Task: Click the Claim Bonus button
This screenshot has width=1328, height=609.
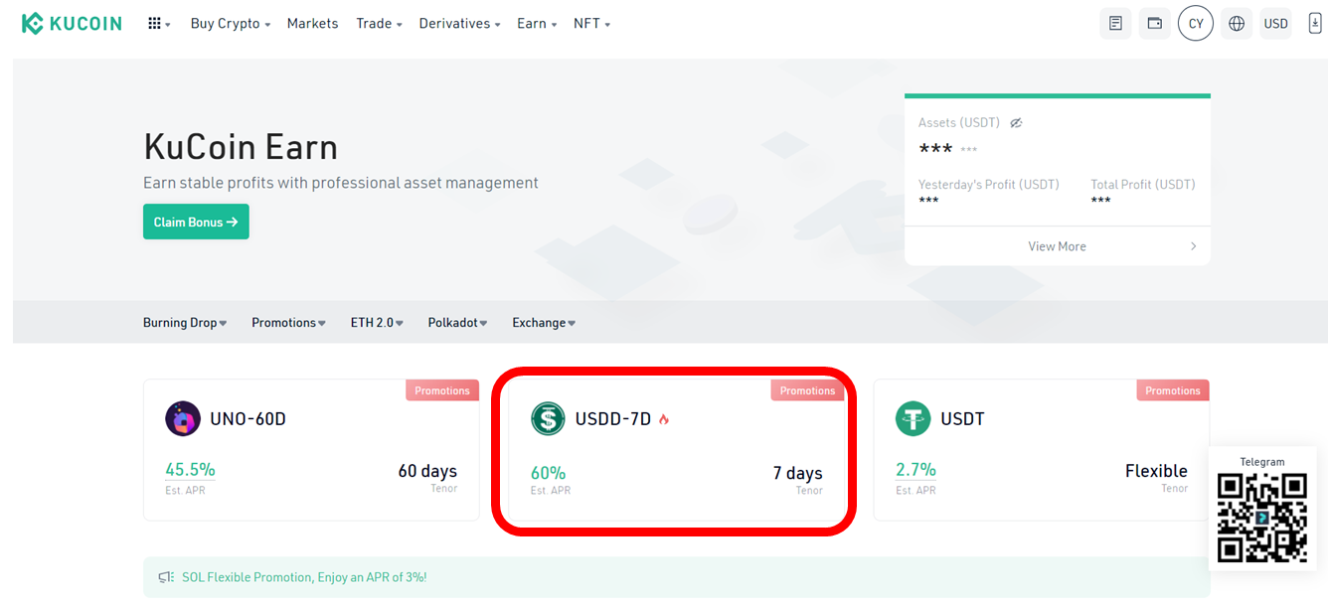Action: 196,222
